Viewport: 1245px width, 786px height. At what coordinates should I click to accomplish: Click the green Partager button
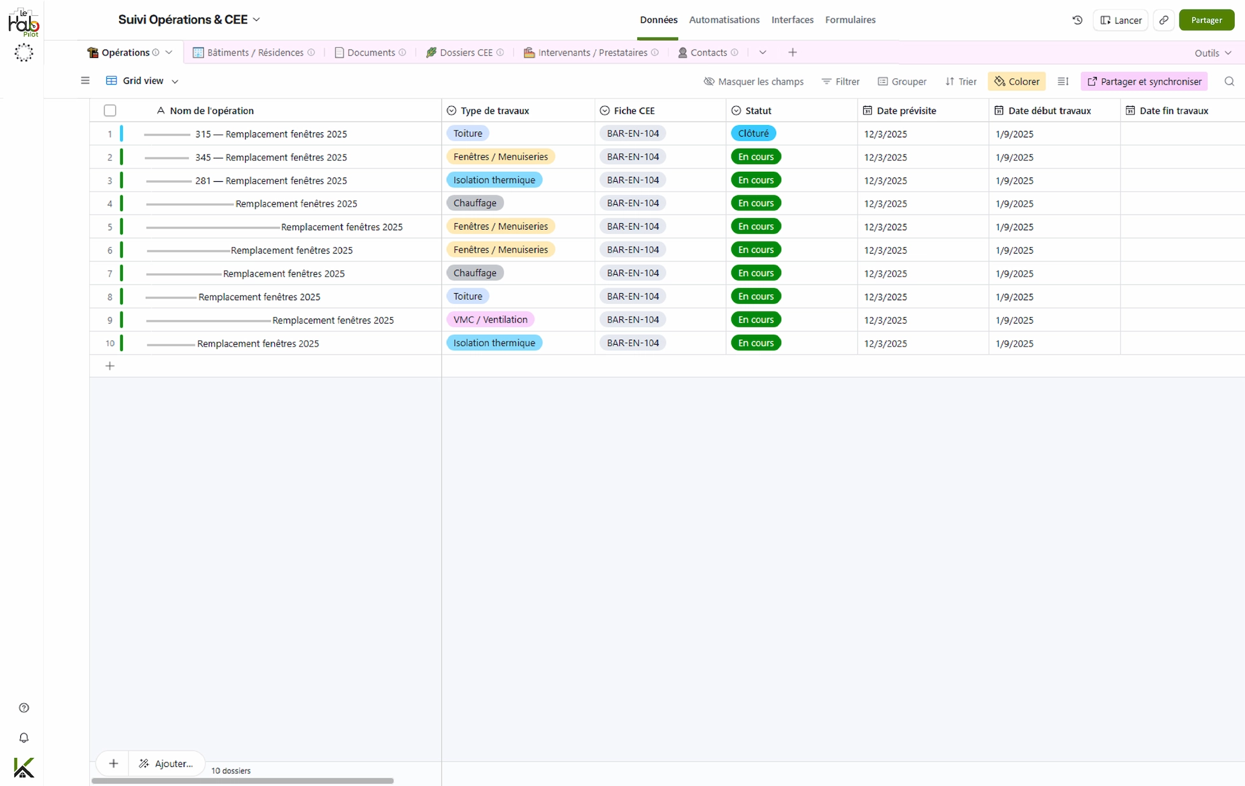[1206, 20]
